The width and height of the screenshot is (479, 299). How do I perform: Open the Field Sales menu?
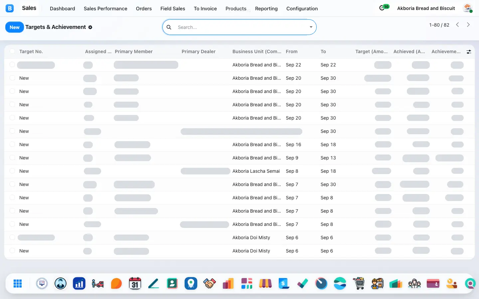(173, 9)
